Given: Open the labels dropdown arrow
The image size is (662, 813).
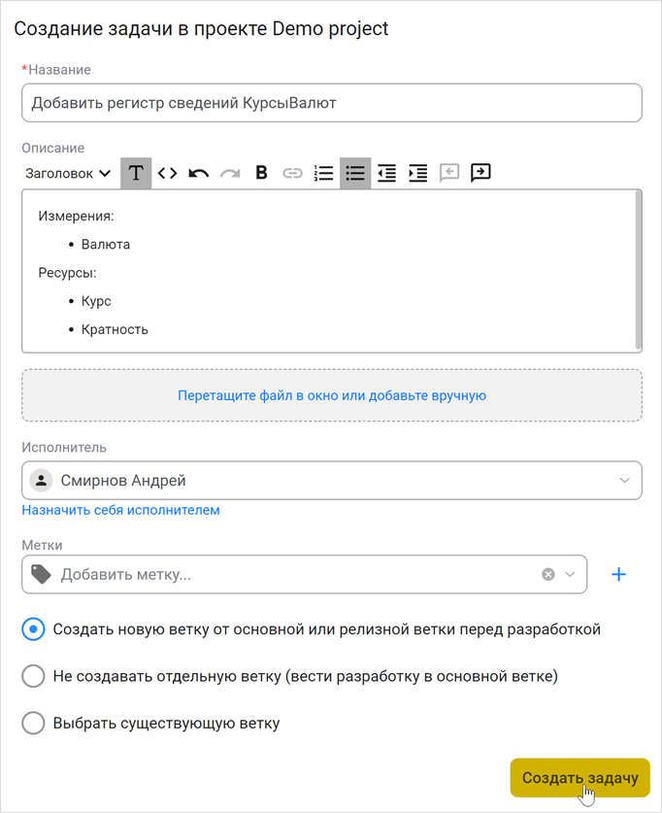Looking at the screenshot, I should pos(571,574).
